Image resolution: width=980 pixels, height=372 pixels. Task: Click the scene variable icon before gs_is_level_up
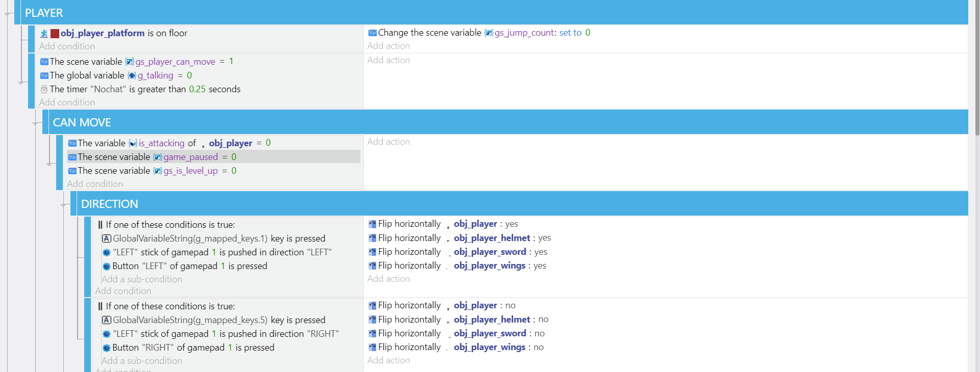pyautogui.click(x=158, y=171)
